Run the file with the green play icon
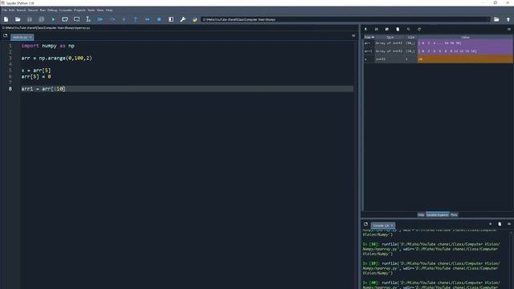This screenshot has width=514, height=289. pyautogui.click(x=53, y=19)
